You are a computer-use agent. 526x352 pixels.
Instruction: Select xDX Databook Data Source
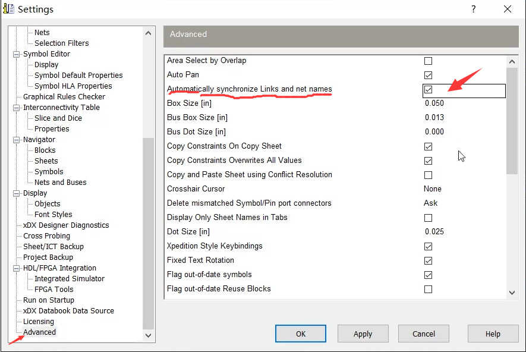click(68, 311)
